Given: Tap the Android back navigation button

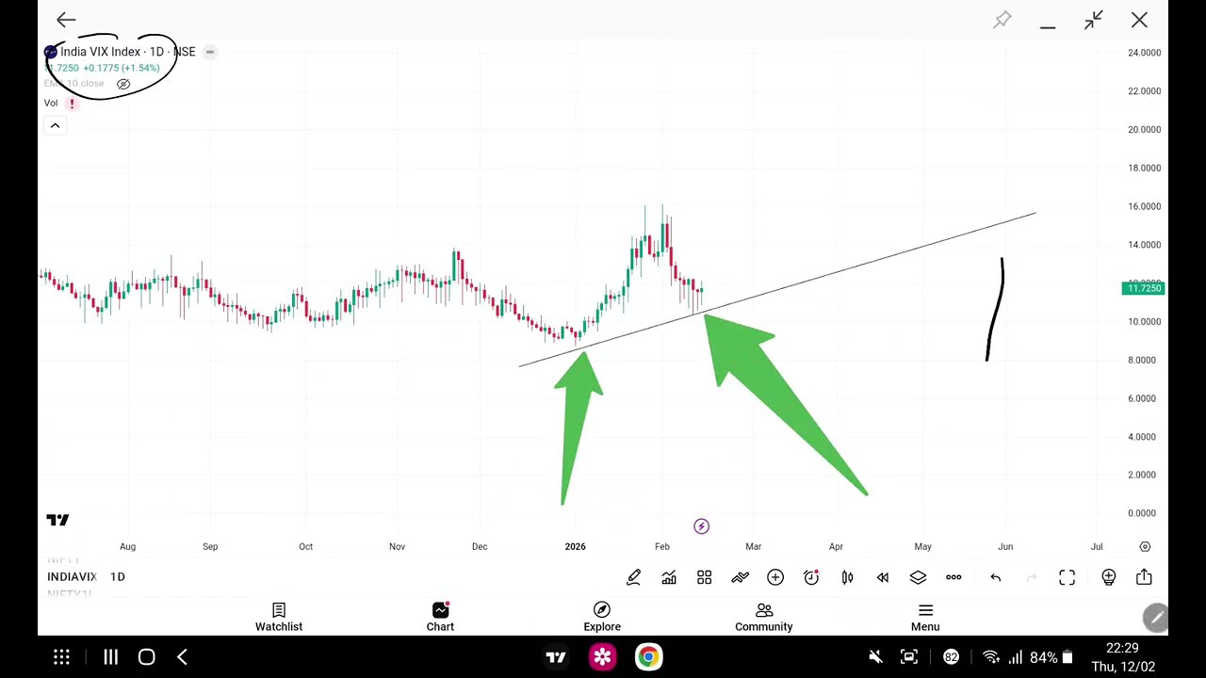Looking at the screenshot, I should tap(182, 657).
